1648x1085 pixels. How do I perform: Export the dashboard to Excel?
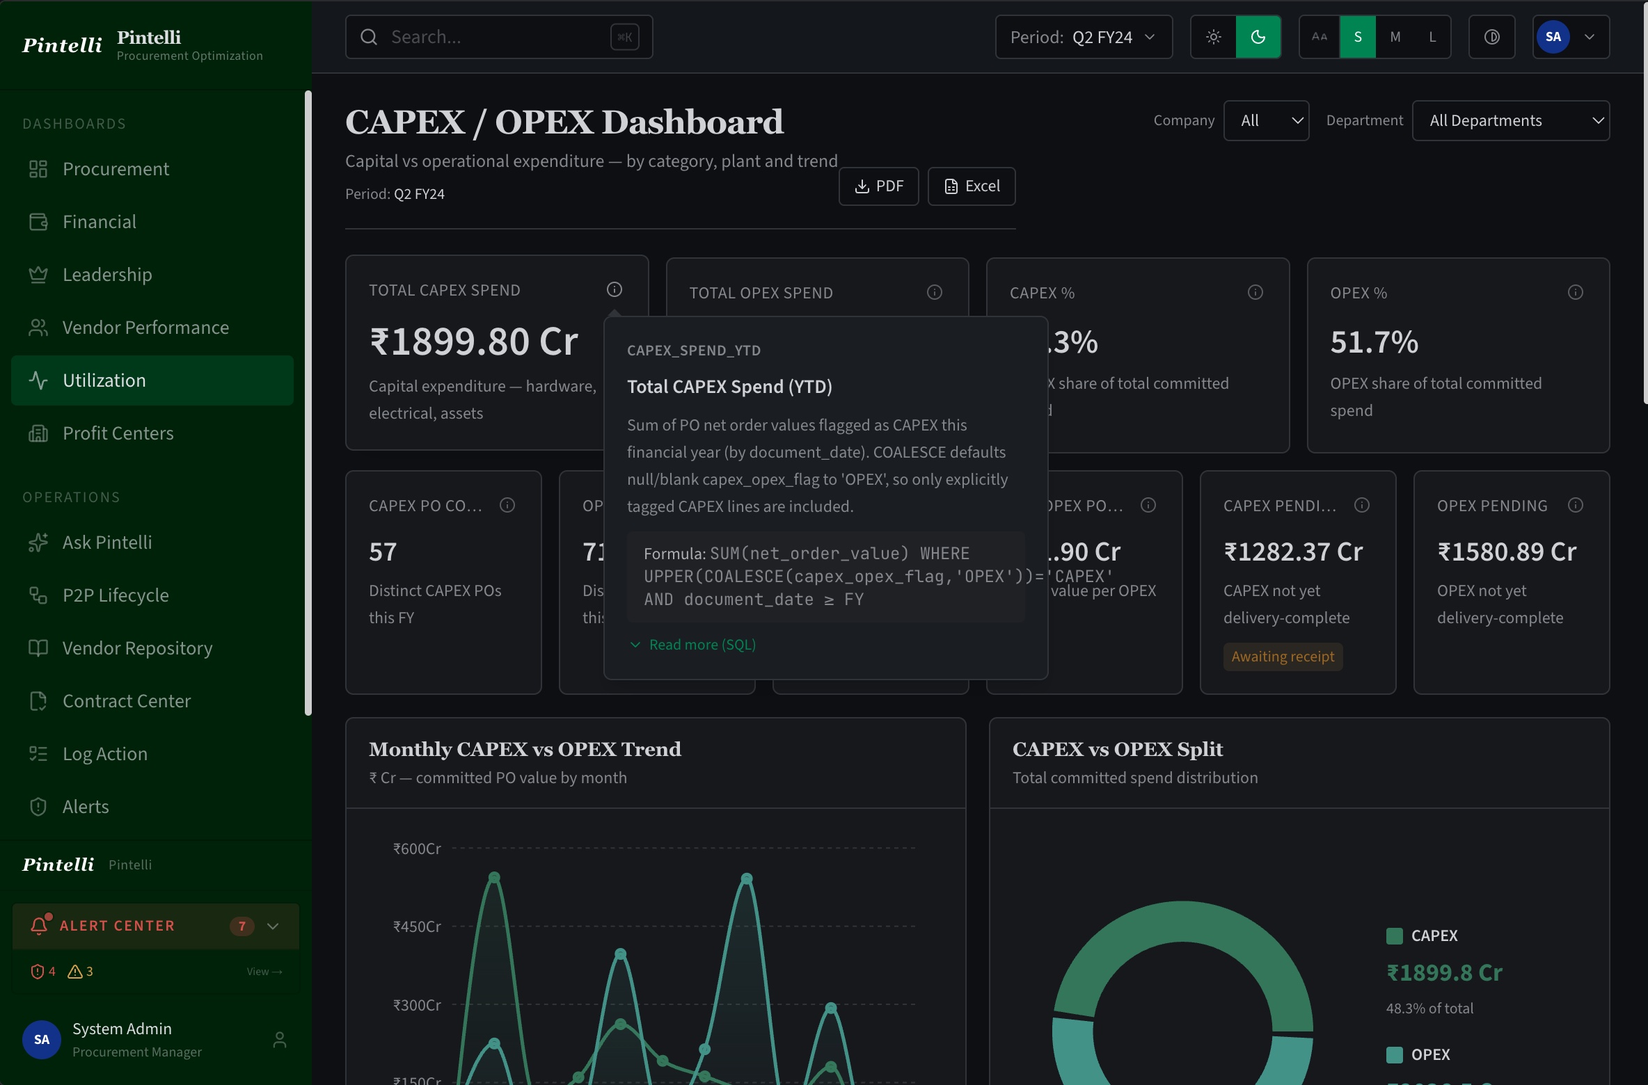pos(972,186)
